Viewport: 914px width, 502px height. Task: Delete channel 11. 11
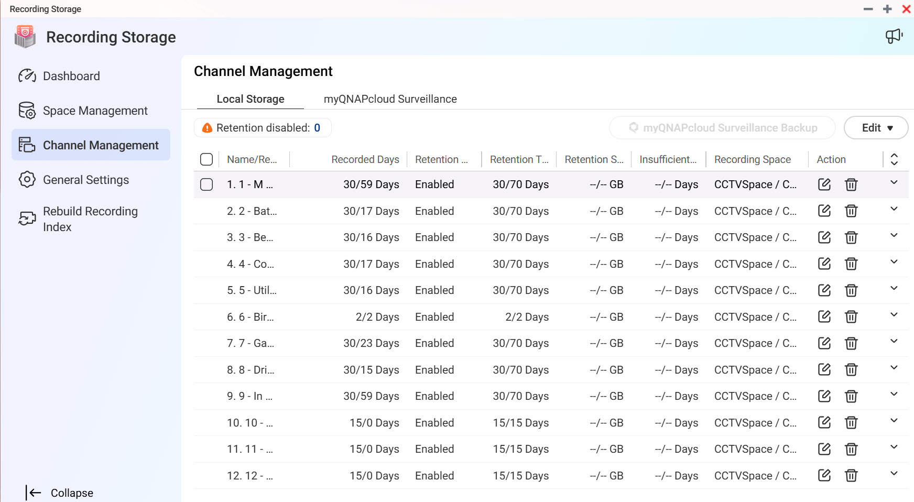coord(851,449)
